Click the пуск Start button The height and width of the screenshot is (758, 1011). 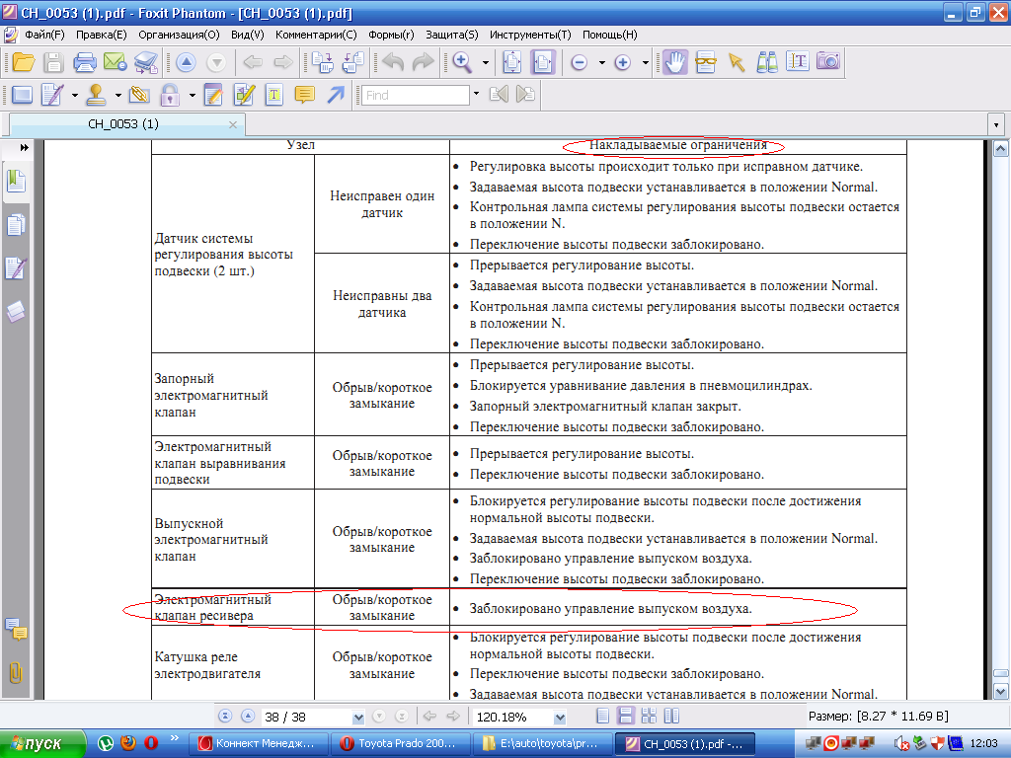coord(42,744)
